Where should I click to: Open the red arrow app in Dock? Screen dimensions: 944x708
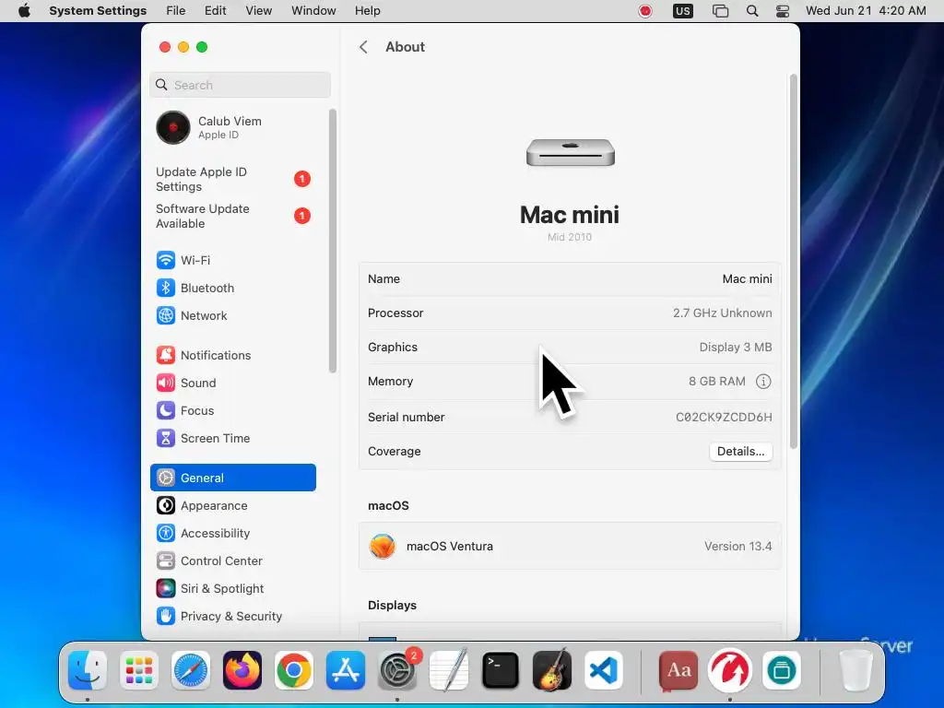pos(730,670)
